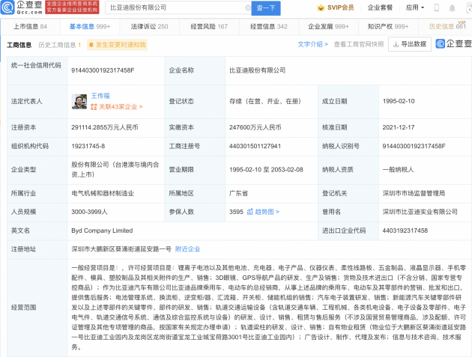
Task: Click 发生变更时通知我 alert button
Action: (117, 45)
